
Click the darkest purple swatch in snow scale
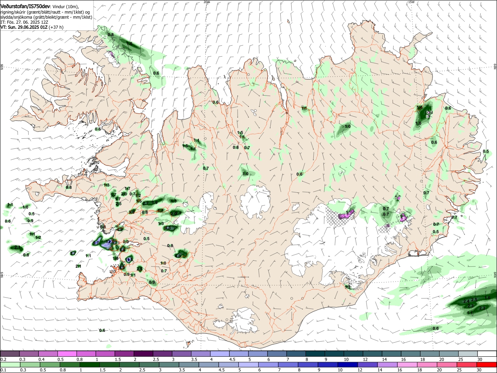(143, 354)
